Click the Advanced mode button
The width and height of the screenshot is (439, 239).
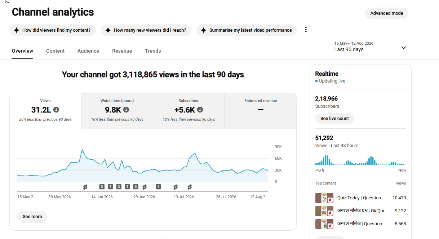click(387, 13)
